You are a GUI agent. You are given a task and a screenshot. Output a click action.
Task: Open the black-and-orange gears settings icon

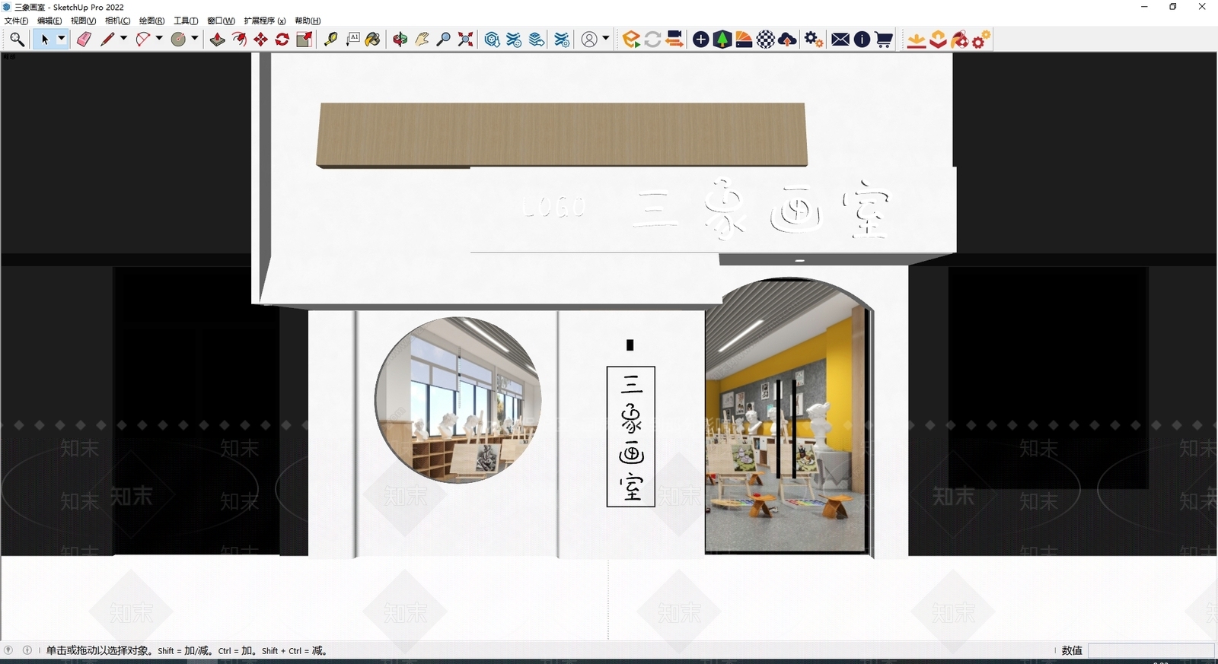click(x=814, y=40)
